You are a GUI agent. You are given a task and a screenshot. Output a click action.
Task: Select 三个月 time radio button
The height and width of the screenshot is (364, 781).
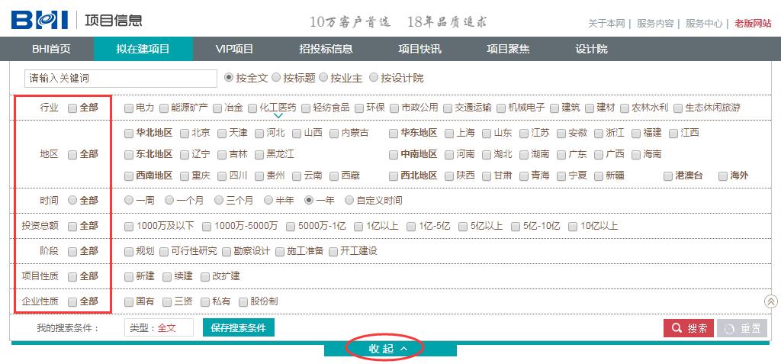219,201
